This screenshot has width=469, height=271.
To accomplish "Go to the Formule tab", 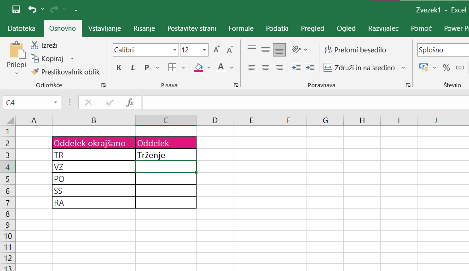I will [241, 28].
